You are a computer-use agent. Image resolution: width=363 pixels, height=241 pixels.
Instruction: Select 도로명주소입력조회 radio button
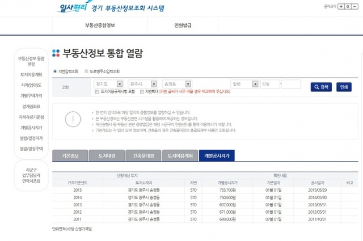tap(86, 71)
